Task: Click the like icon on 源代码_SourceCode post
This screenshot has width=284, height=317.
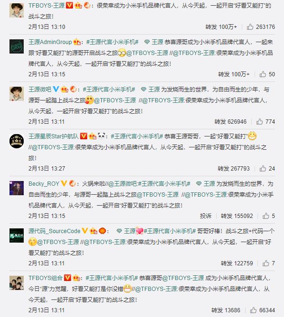Action: coord(266,263)
